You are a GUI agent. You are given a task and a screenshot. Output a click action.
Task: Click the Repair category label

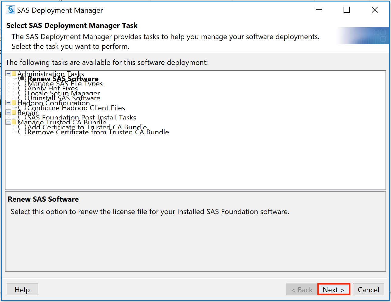[28, 112]
